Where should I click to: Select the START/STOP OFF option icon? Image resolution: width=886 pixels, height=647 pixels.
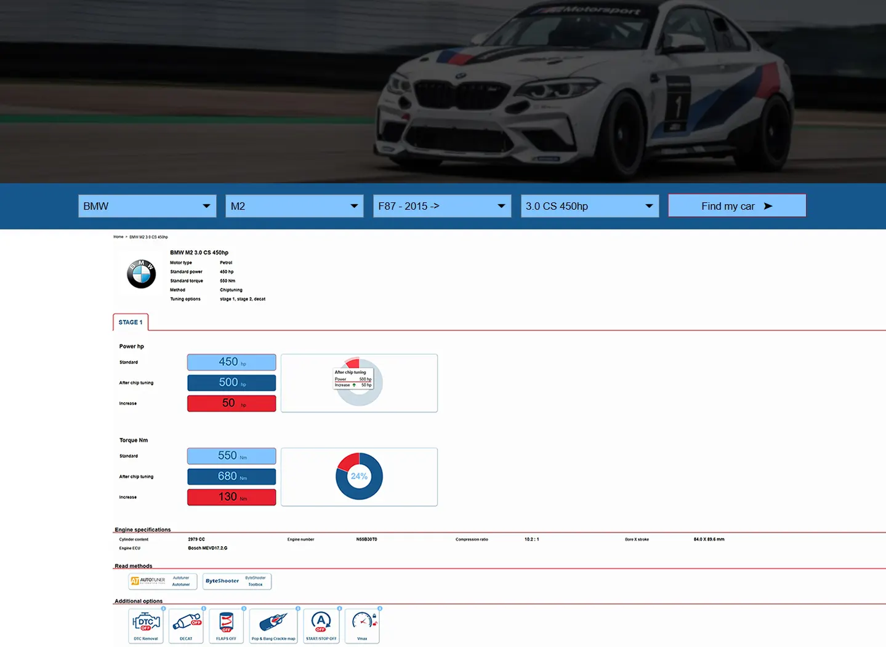coord(321,622)
